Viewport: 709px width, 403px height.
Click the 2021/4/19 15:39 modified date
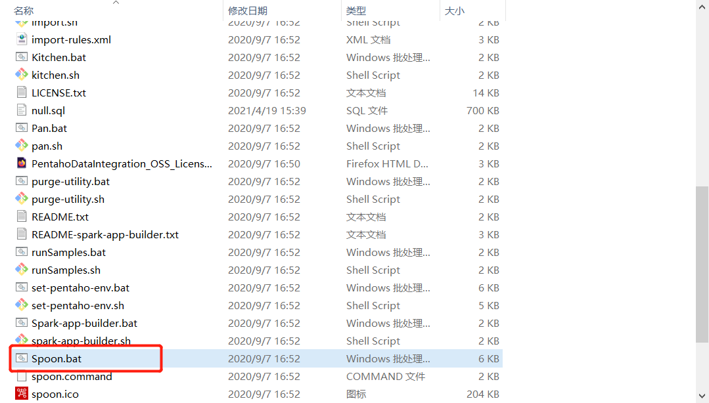pyautogui.click(x=267, y=111)
